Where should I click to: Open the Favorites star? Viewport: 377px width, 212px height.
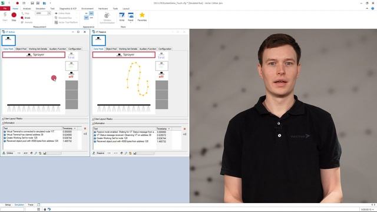[x=142, y=17]
